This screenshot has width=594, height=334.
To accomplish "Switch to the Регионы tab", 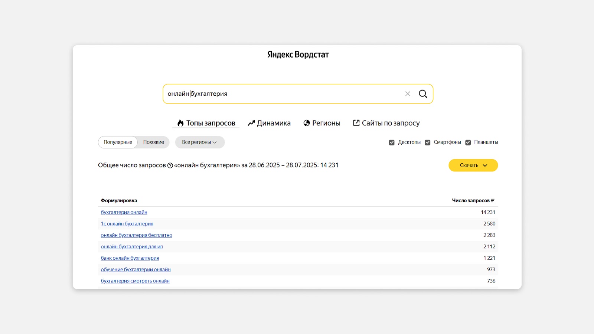I will pos(322,123).
